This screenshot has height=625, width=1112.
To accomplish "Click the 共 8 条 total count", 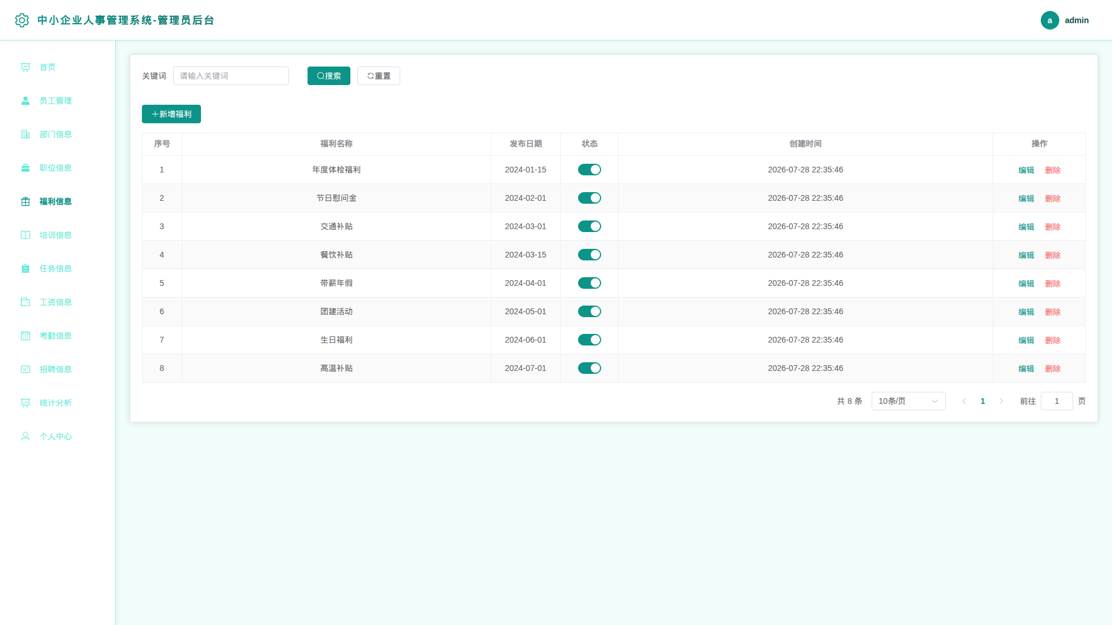I will pos(849,401).
